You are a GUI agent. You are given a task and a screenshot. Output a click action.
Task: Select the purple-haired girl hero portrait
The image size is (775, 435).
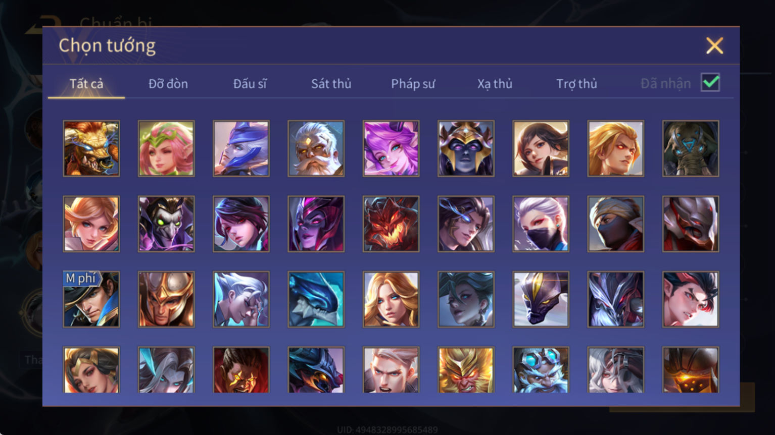tap(391, 148)
